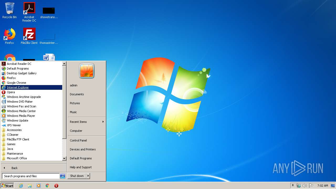Expand the Microsoft Office folder

click(x=31, y=158)
